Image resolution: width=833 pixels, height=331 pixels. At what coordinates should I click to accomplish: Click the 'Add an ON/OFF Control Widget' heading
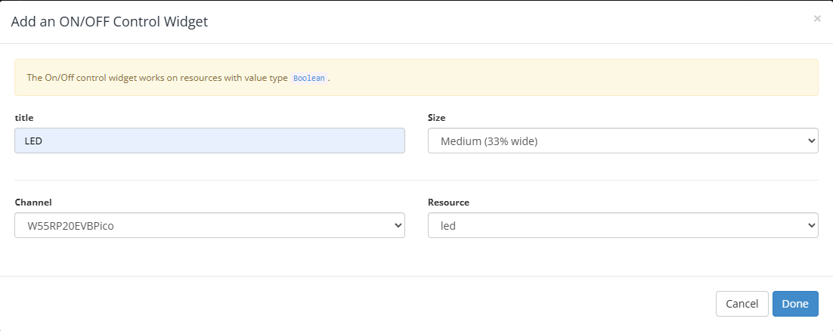click(109, 22)
